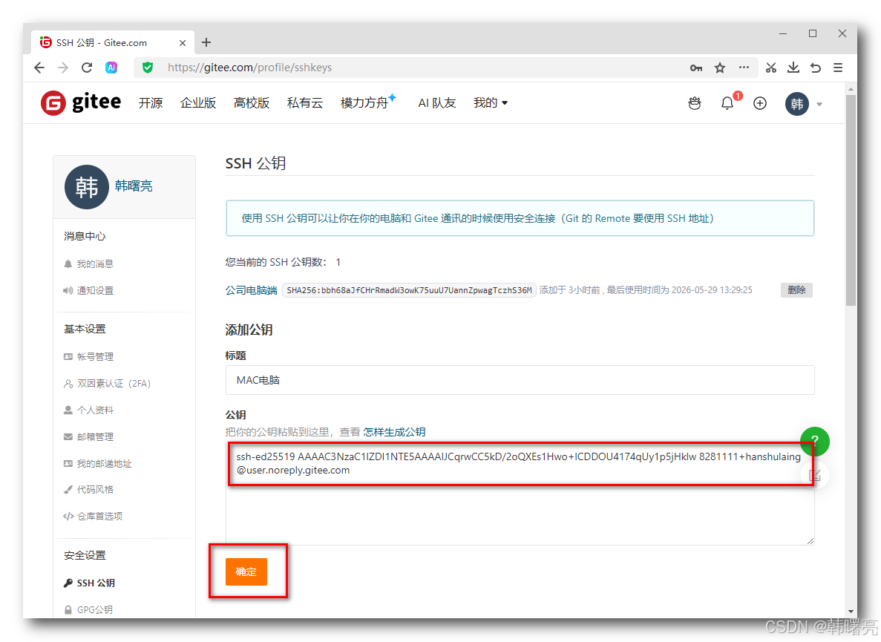Open the 模力方舟 menu item
This screenshot has width=881, height=642.
coord(364,102)
